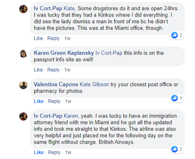Open Karen Green Kaplansky's profile picture
This screenshot has height=159, width=195.
coord(23,54)
